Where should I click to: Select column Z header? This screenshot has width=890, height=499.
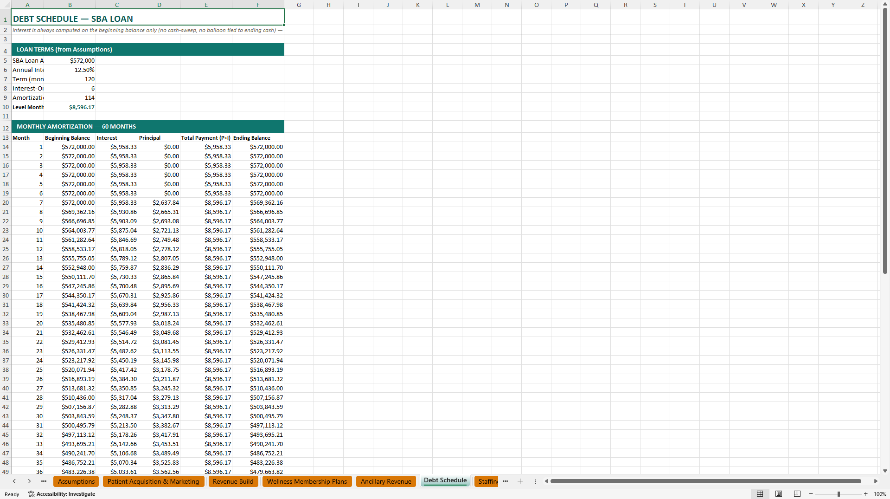click(x=863, y=5)
